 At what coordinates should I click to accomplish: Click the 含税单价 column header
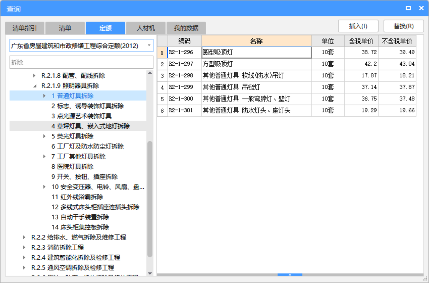[361, 41]
